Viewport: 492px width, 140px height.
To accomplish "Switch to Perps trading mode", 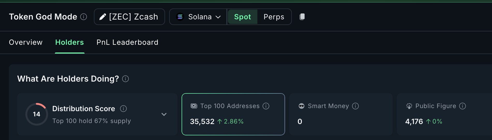I will pos(274,17).
